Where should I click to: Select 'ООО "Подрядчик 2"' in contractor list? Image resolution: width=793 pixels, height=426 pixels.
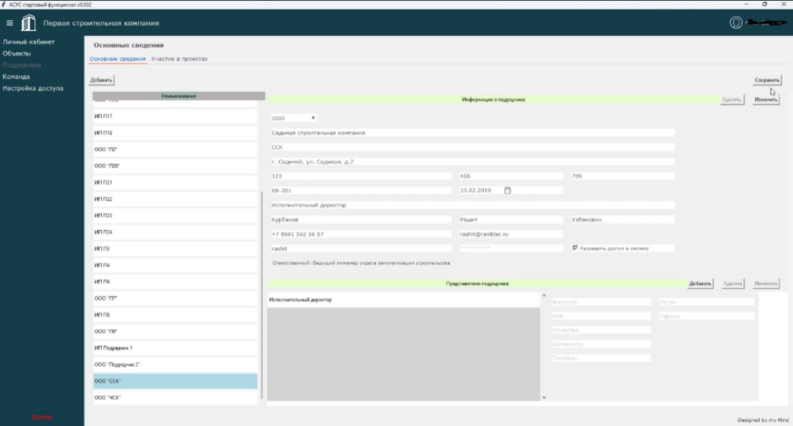[x=175, y=365]
